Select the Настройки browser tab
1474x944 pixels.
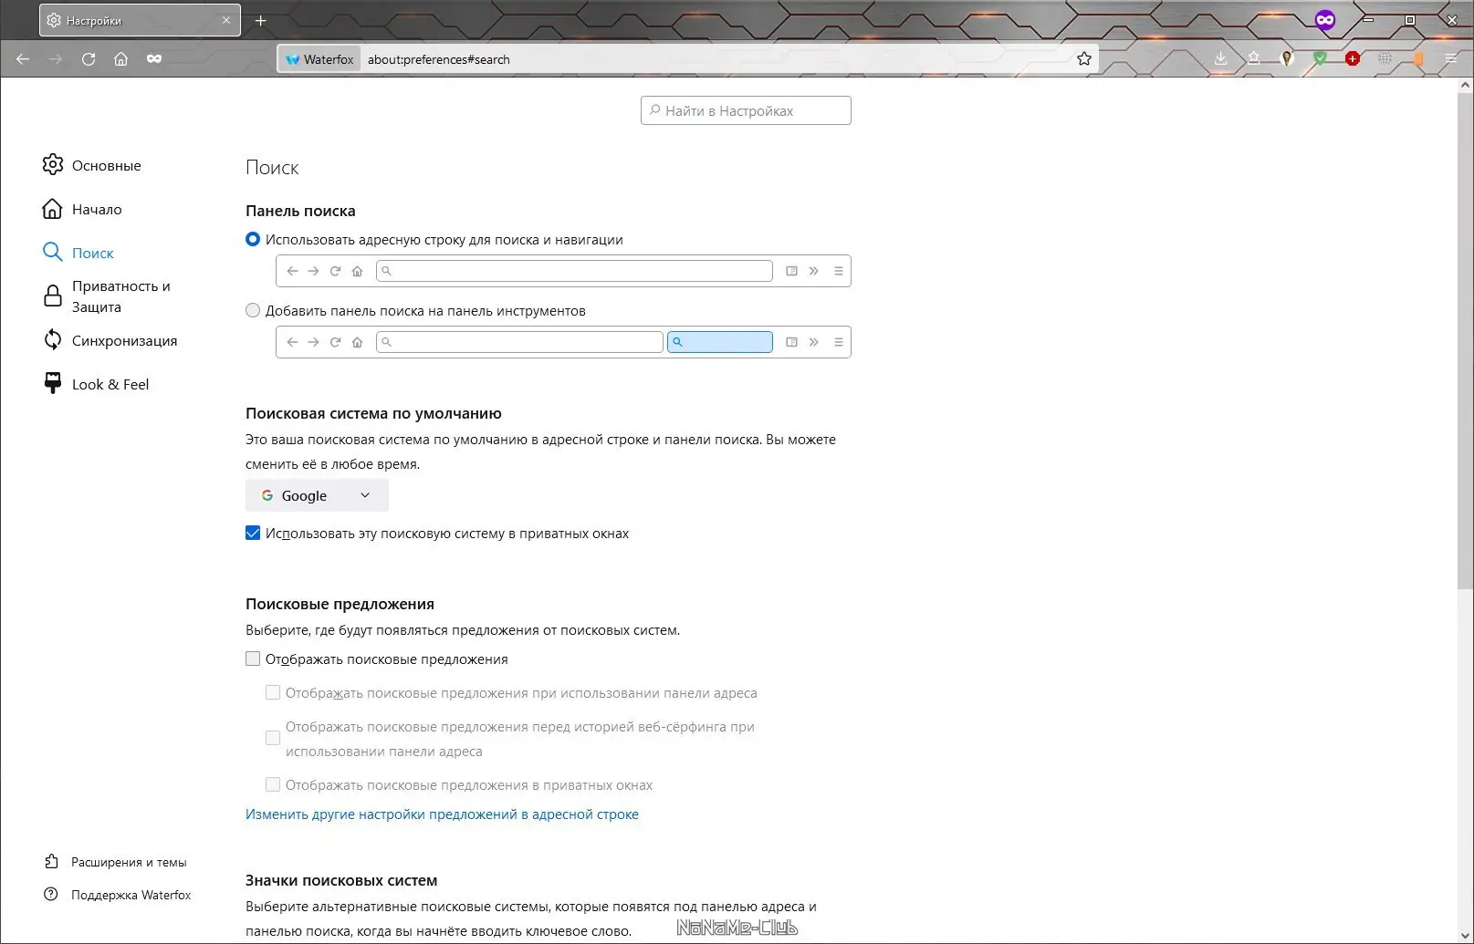tap(140, 20)
